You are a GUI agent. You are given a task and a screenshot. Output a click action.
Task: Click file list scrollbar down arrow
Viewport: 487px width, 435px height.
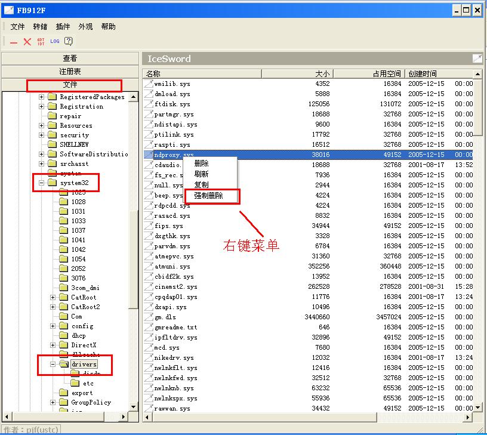coord(478,407)
